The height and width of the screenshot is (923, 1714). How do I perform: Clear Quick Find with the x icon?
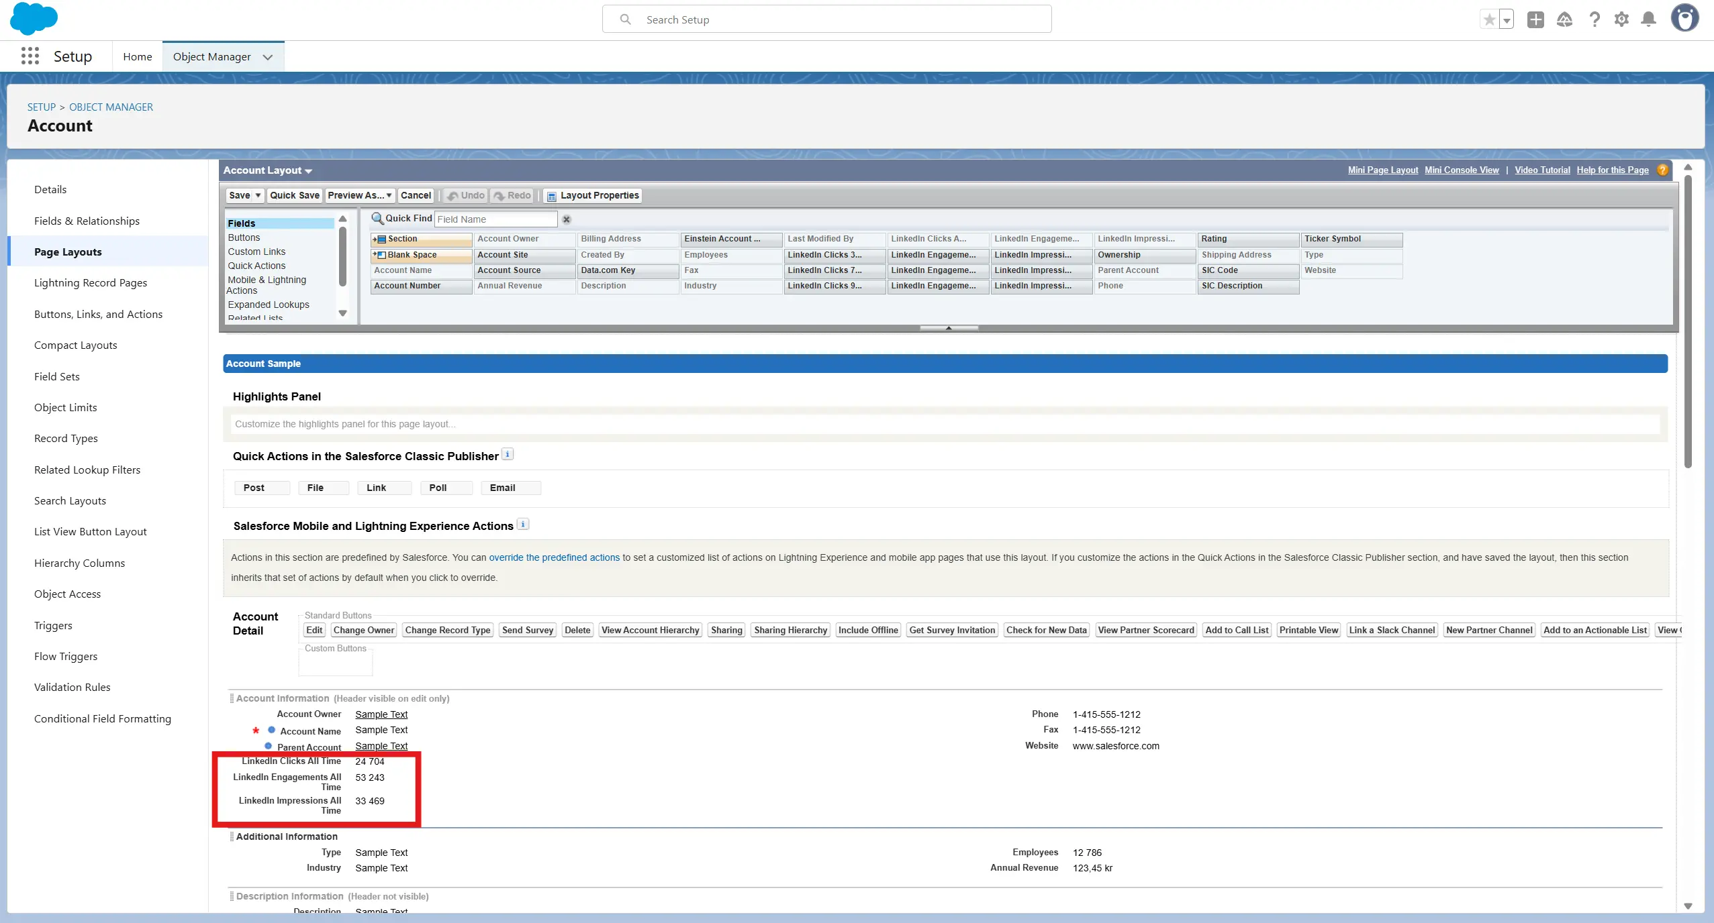click(566, 219)
